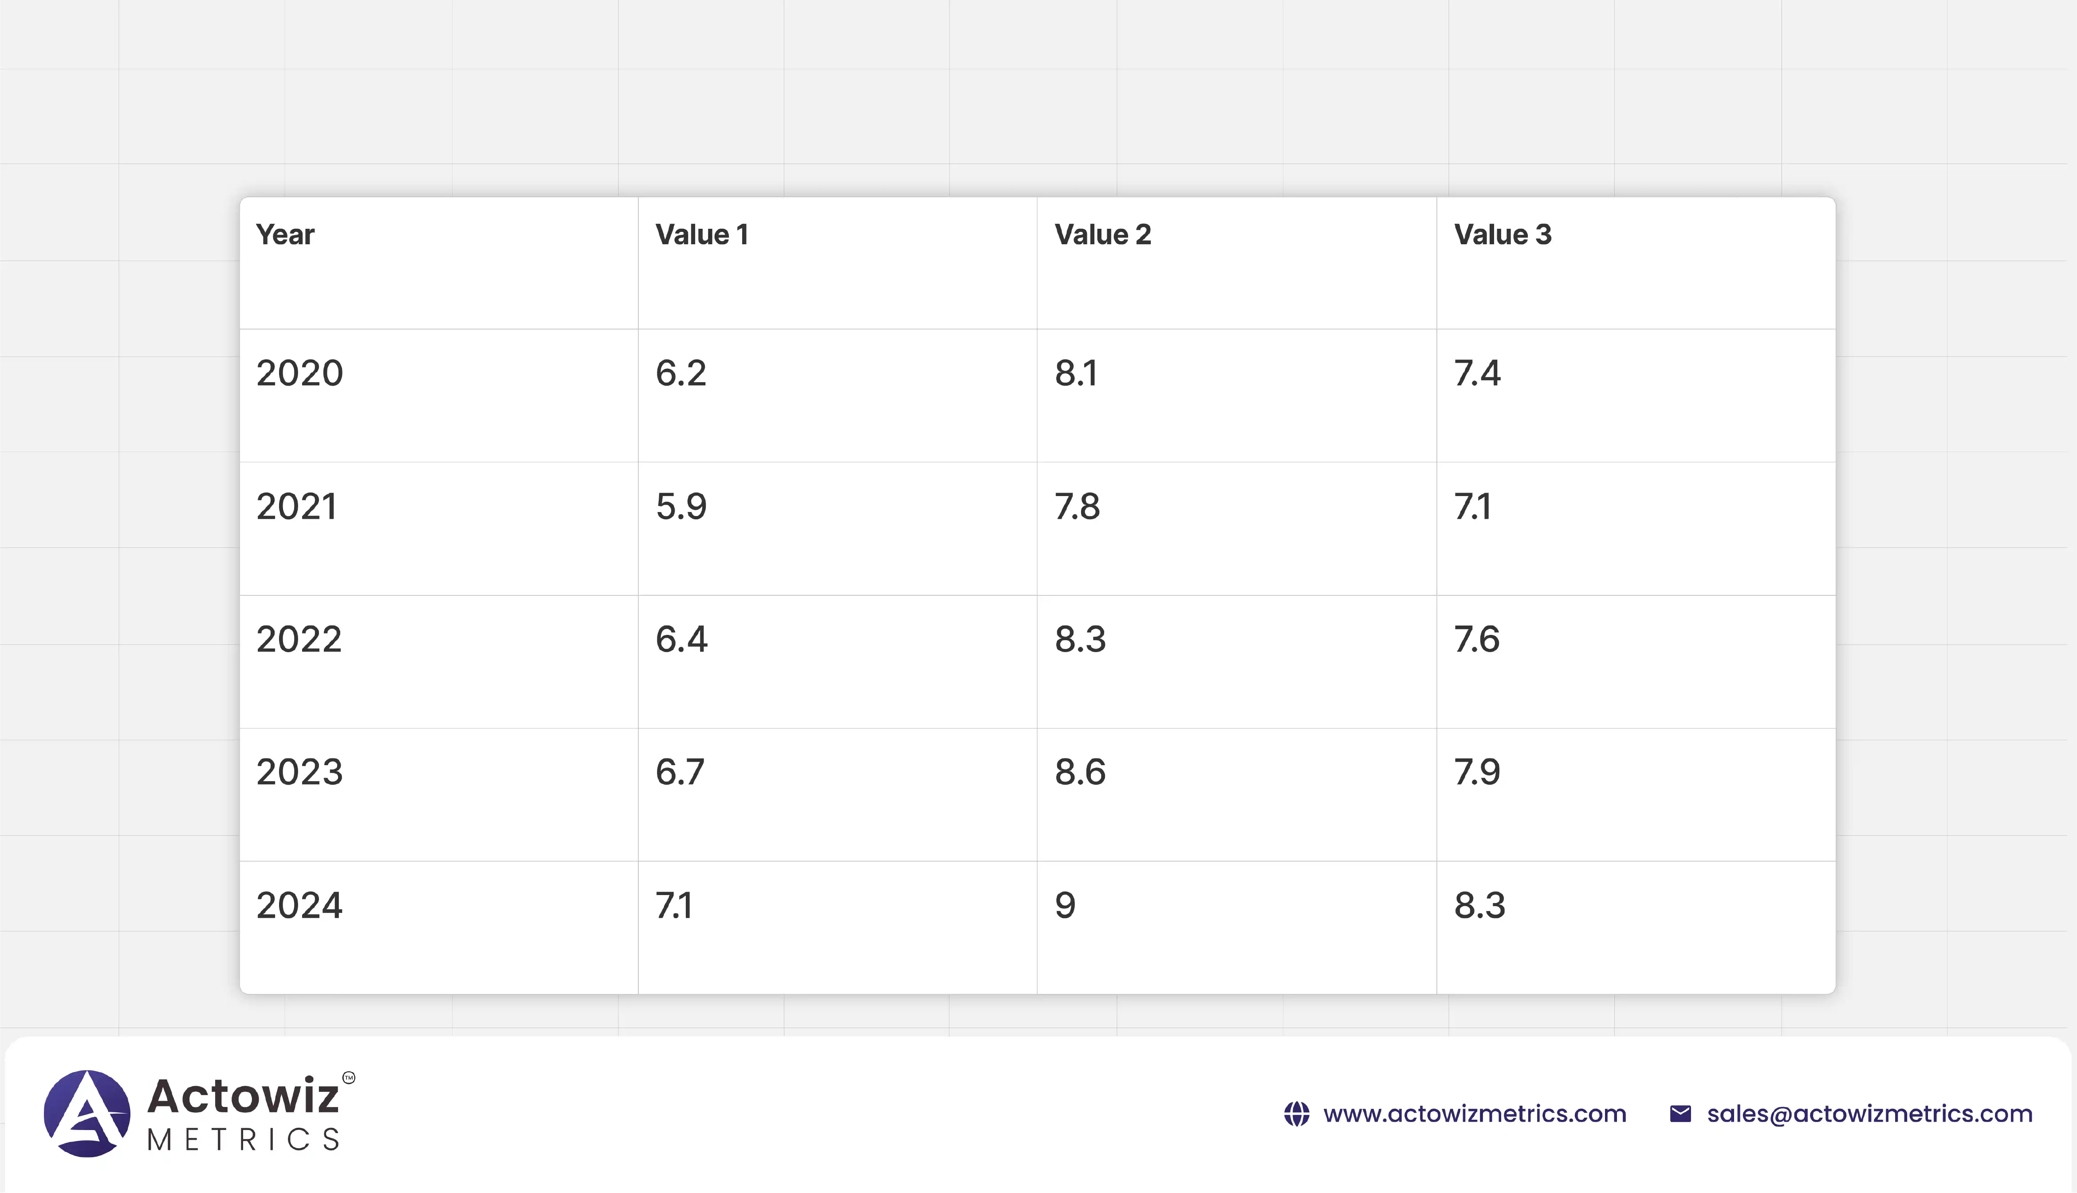Click the 2023 year cell

pos(299,773)
